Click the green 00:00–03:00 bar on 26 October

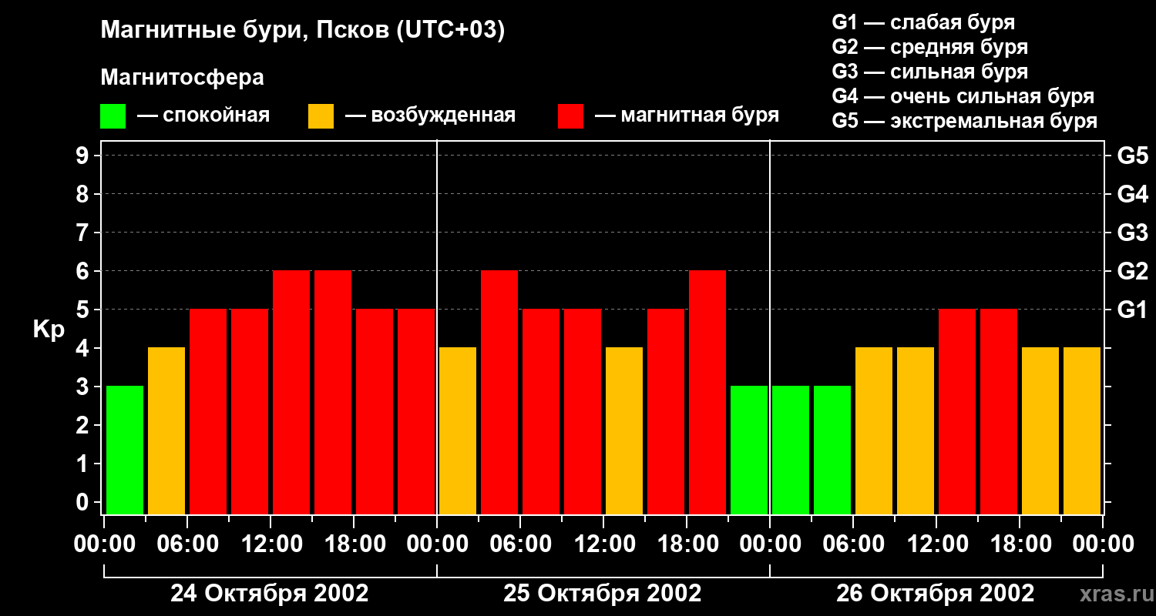coord(791,450)
